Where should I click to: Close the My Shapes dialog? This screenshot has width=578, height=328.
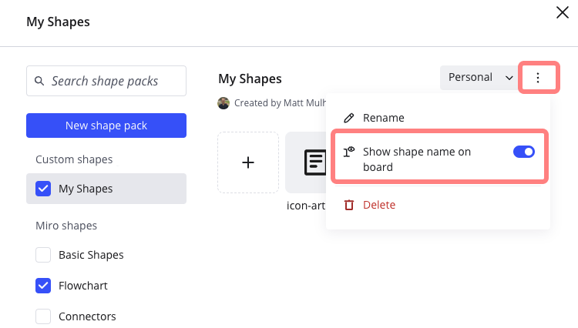(x=562, y=13)
